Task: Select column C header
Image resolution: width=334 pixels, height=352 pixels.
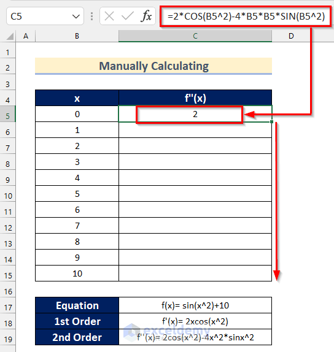Action: 195,36
